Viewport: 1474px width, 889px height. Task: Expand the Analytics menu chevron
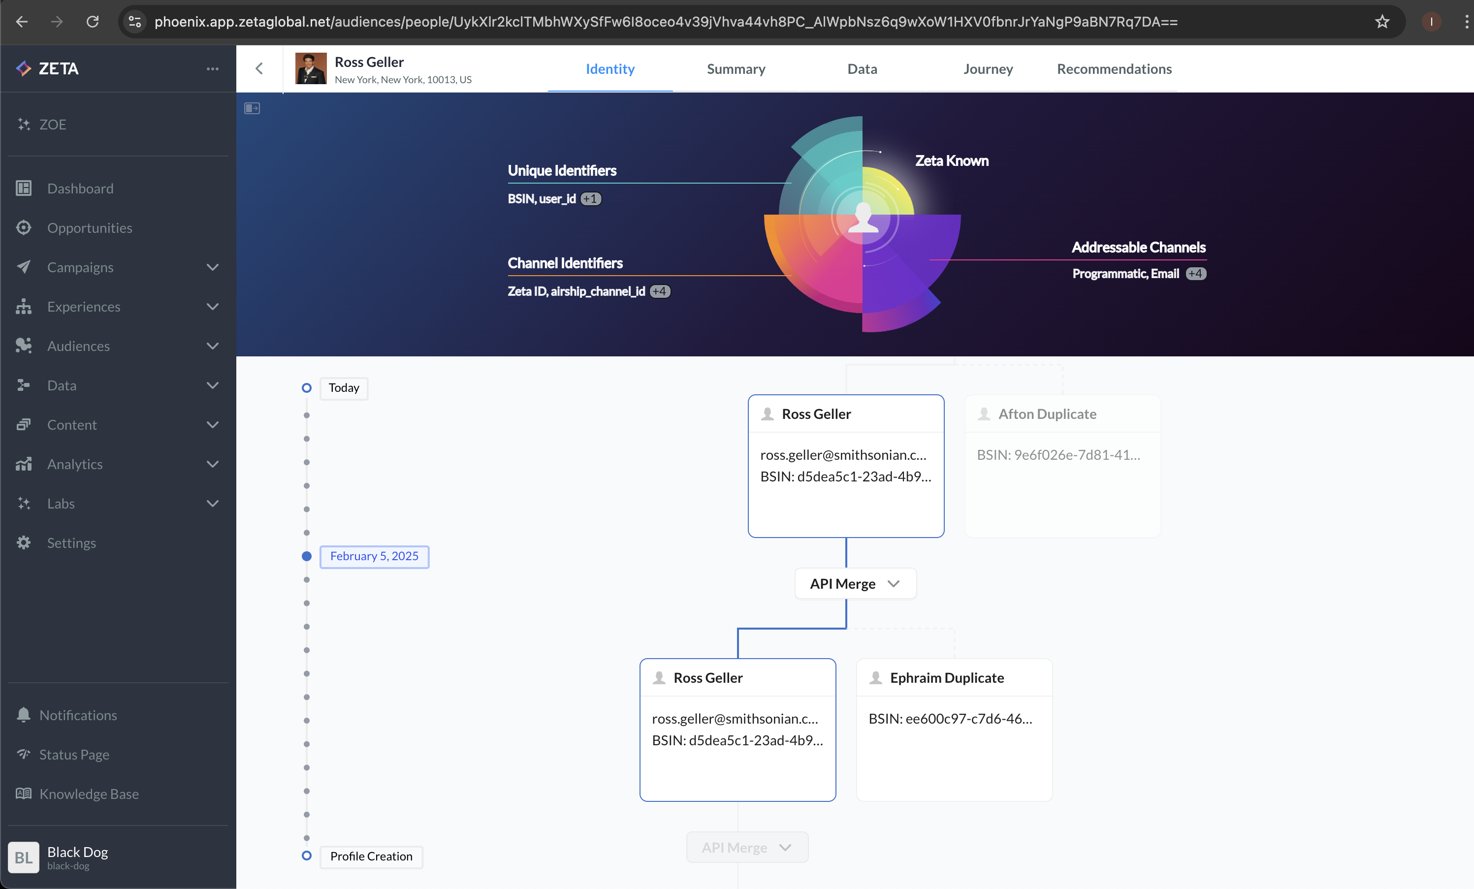[x=212, y=464]
